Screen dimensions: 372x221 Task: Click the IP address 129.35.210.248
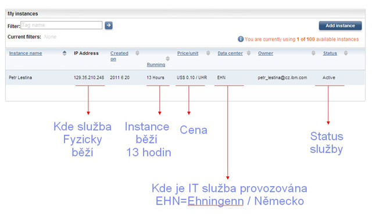pos(89,77)
